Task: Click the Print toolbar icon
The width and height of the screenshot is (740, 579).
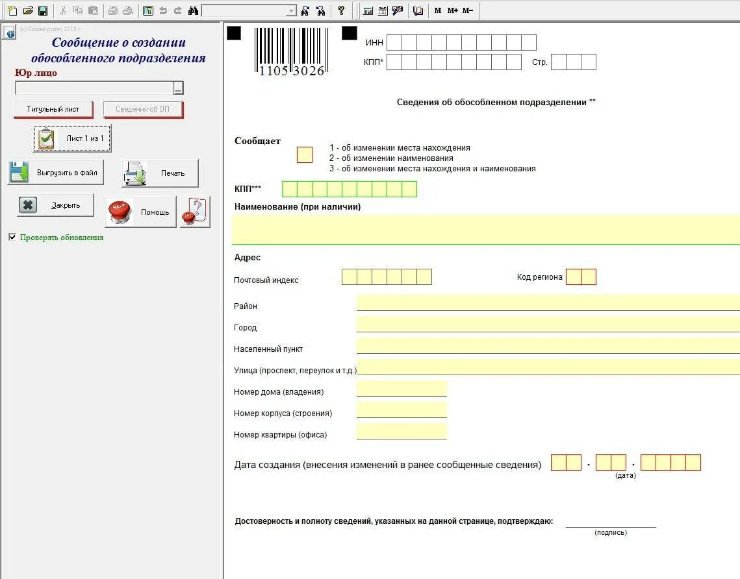Action: (x=113, y=10)
